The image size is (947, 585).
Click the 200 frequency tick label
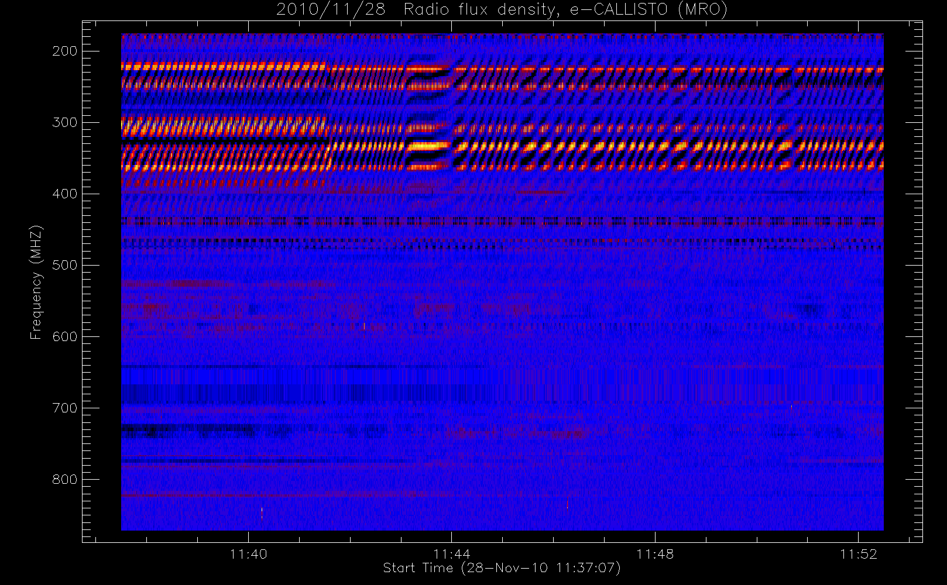click(64, 51)
